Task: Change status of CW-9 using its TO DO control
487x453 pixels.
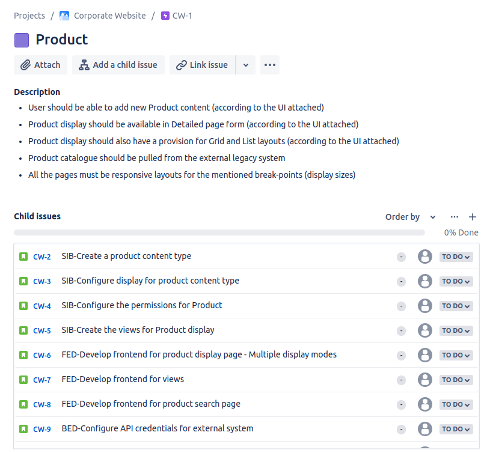Action: pos(456,429)
